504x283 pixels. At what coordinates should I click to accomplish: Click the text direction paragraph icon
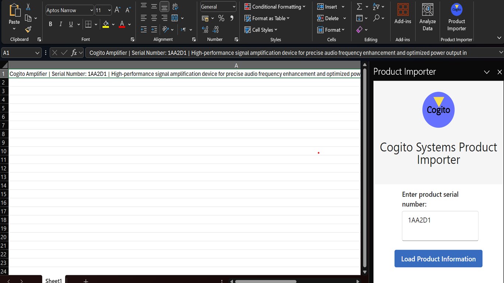click(183, 29)
